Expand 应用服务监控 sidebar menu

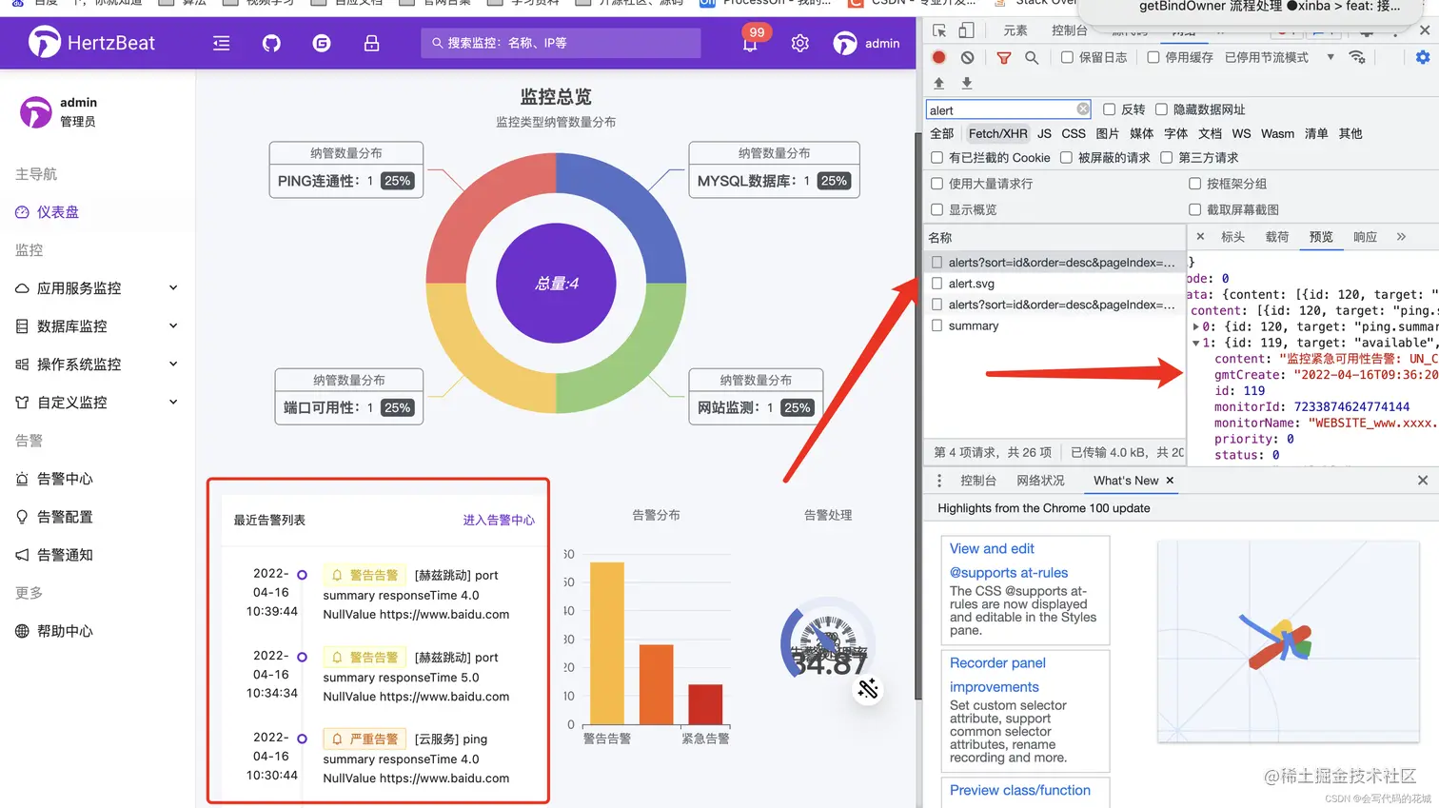click(97, 288)
